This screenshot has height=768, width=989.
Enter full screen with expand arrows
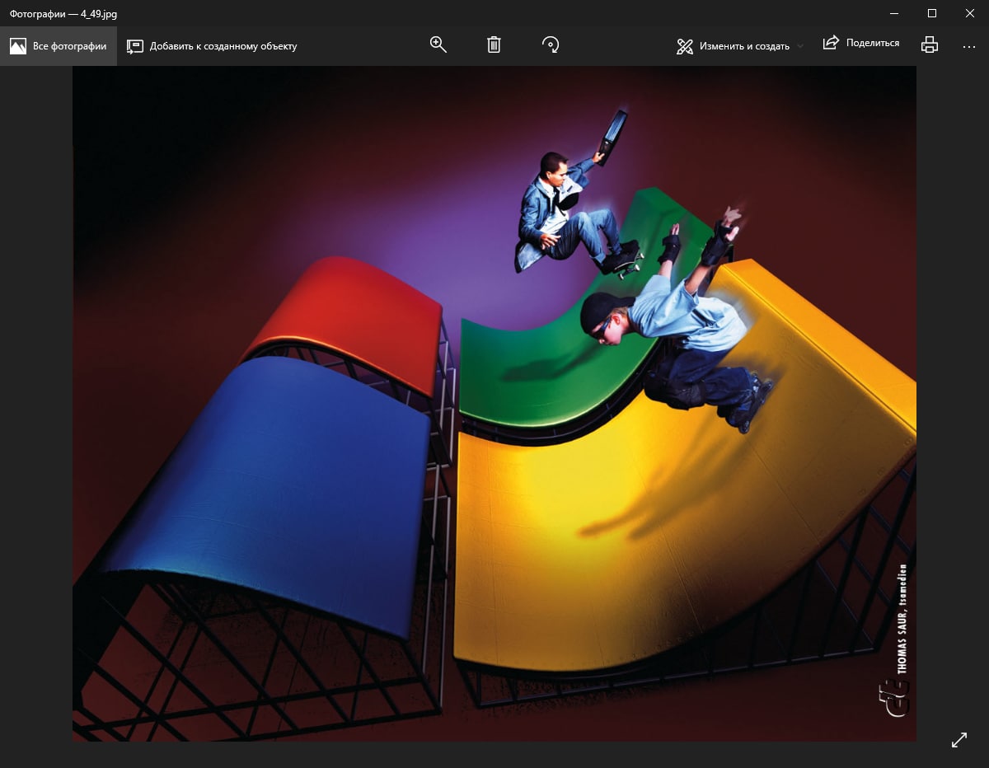coord(959,740)
